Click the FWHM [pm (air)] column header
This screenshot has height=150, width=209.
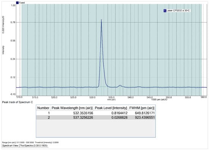[x=142, y=108]
